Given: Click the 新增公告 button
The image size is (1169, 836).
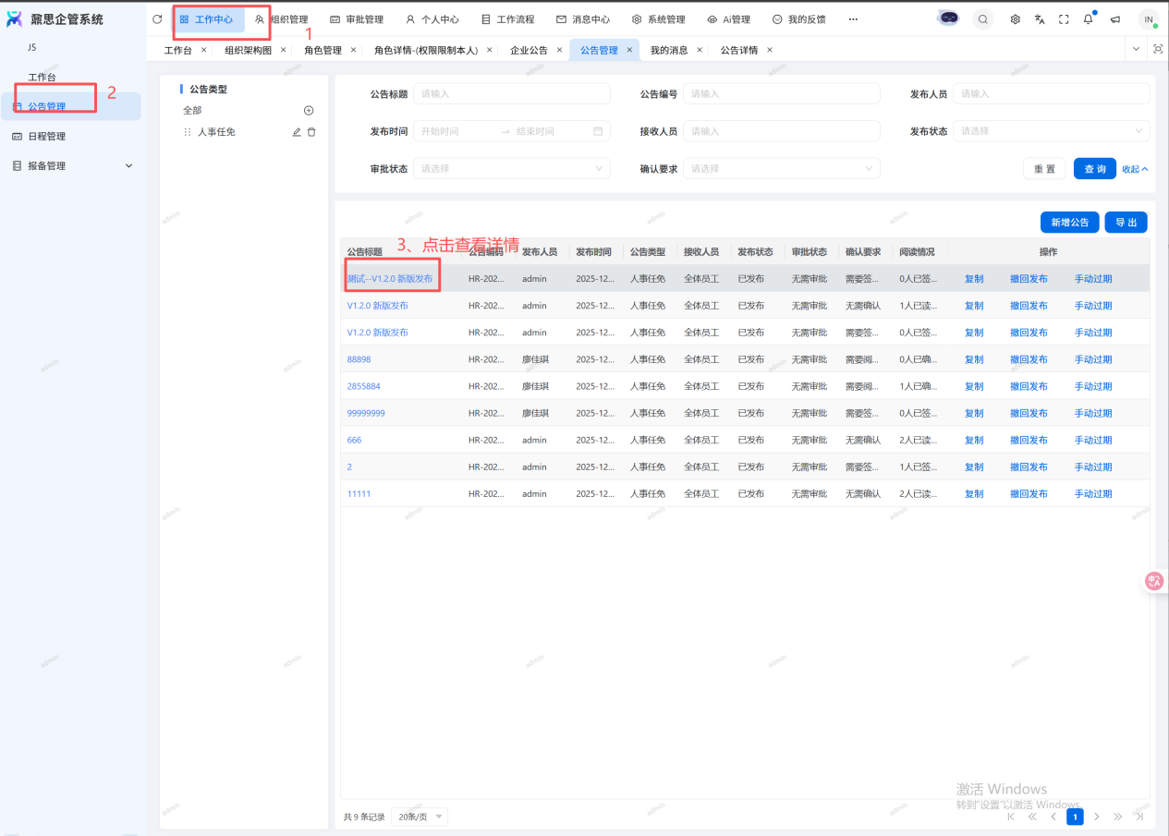Looking at the screenshot, I should (1069, 223).
